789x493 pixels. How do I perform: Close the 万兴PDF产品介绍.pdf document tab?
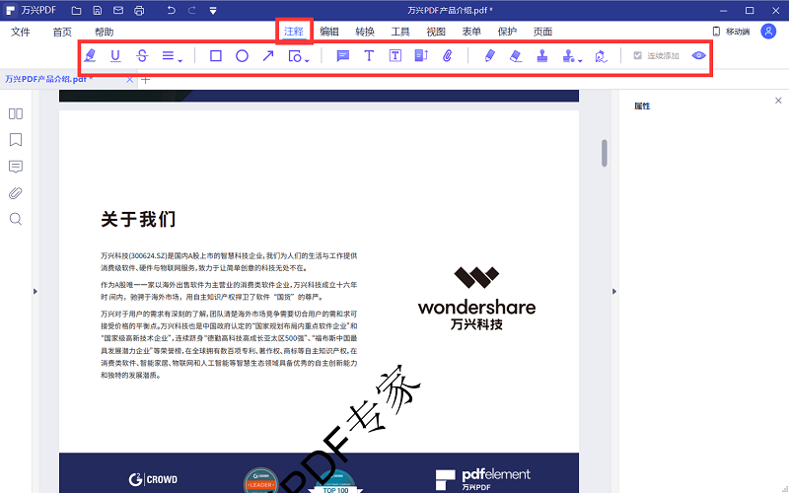coord(130,79)
